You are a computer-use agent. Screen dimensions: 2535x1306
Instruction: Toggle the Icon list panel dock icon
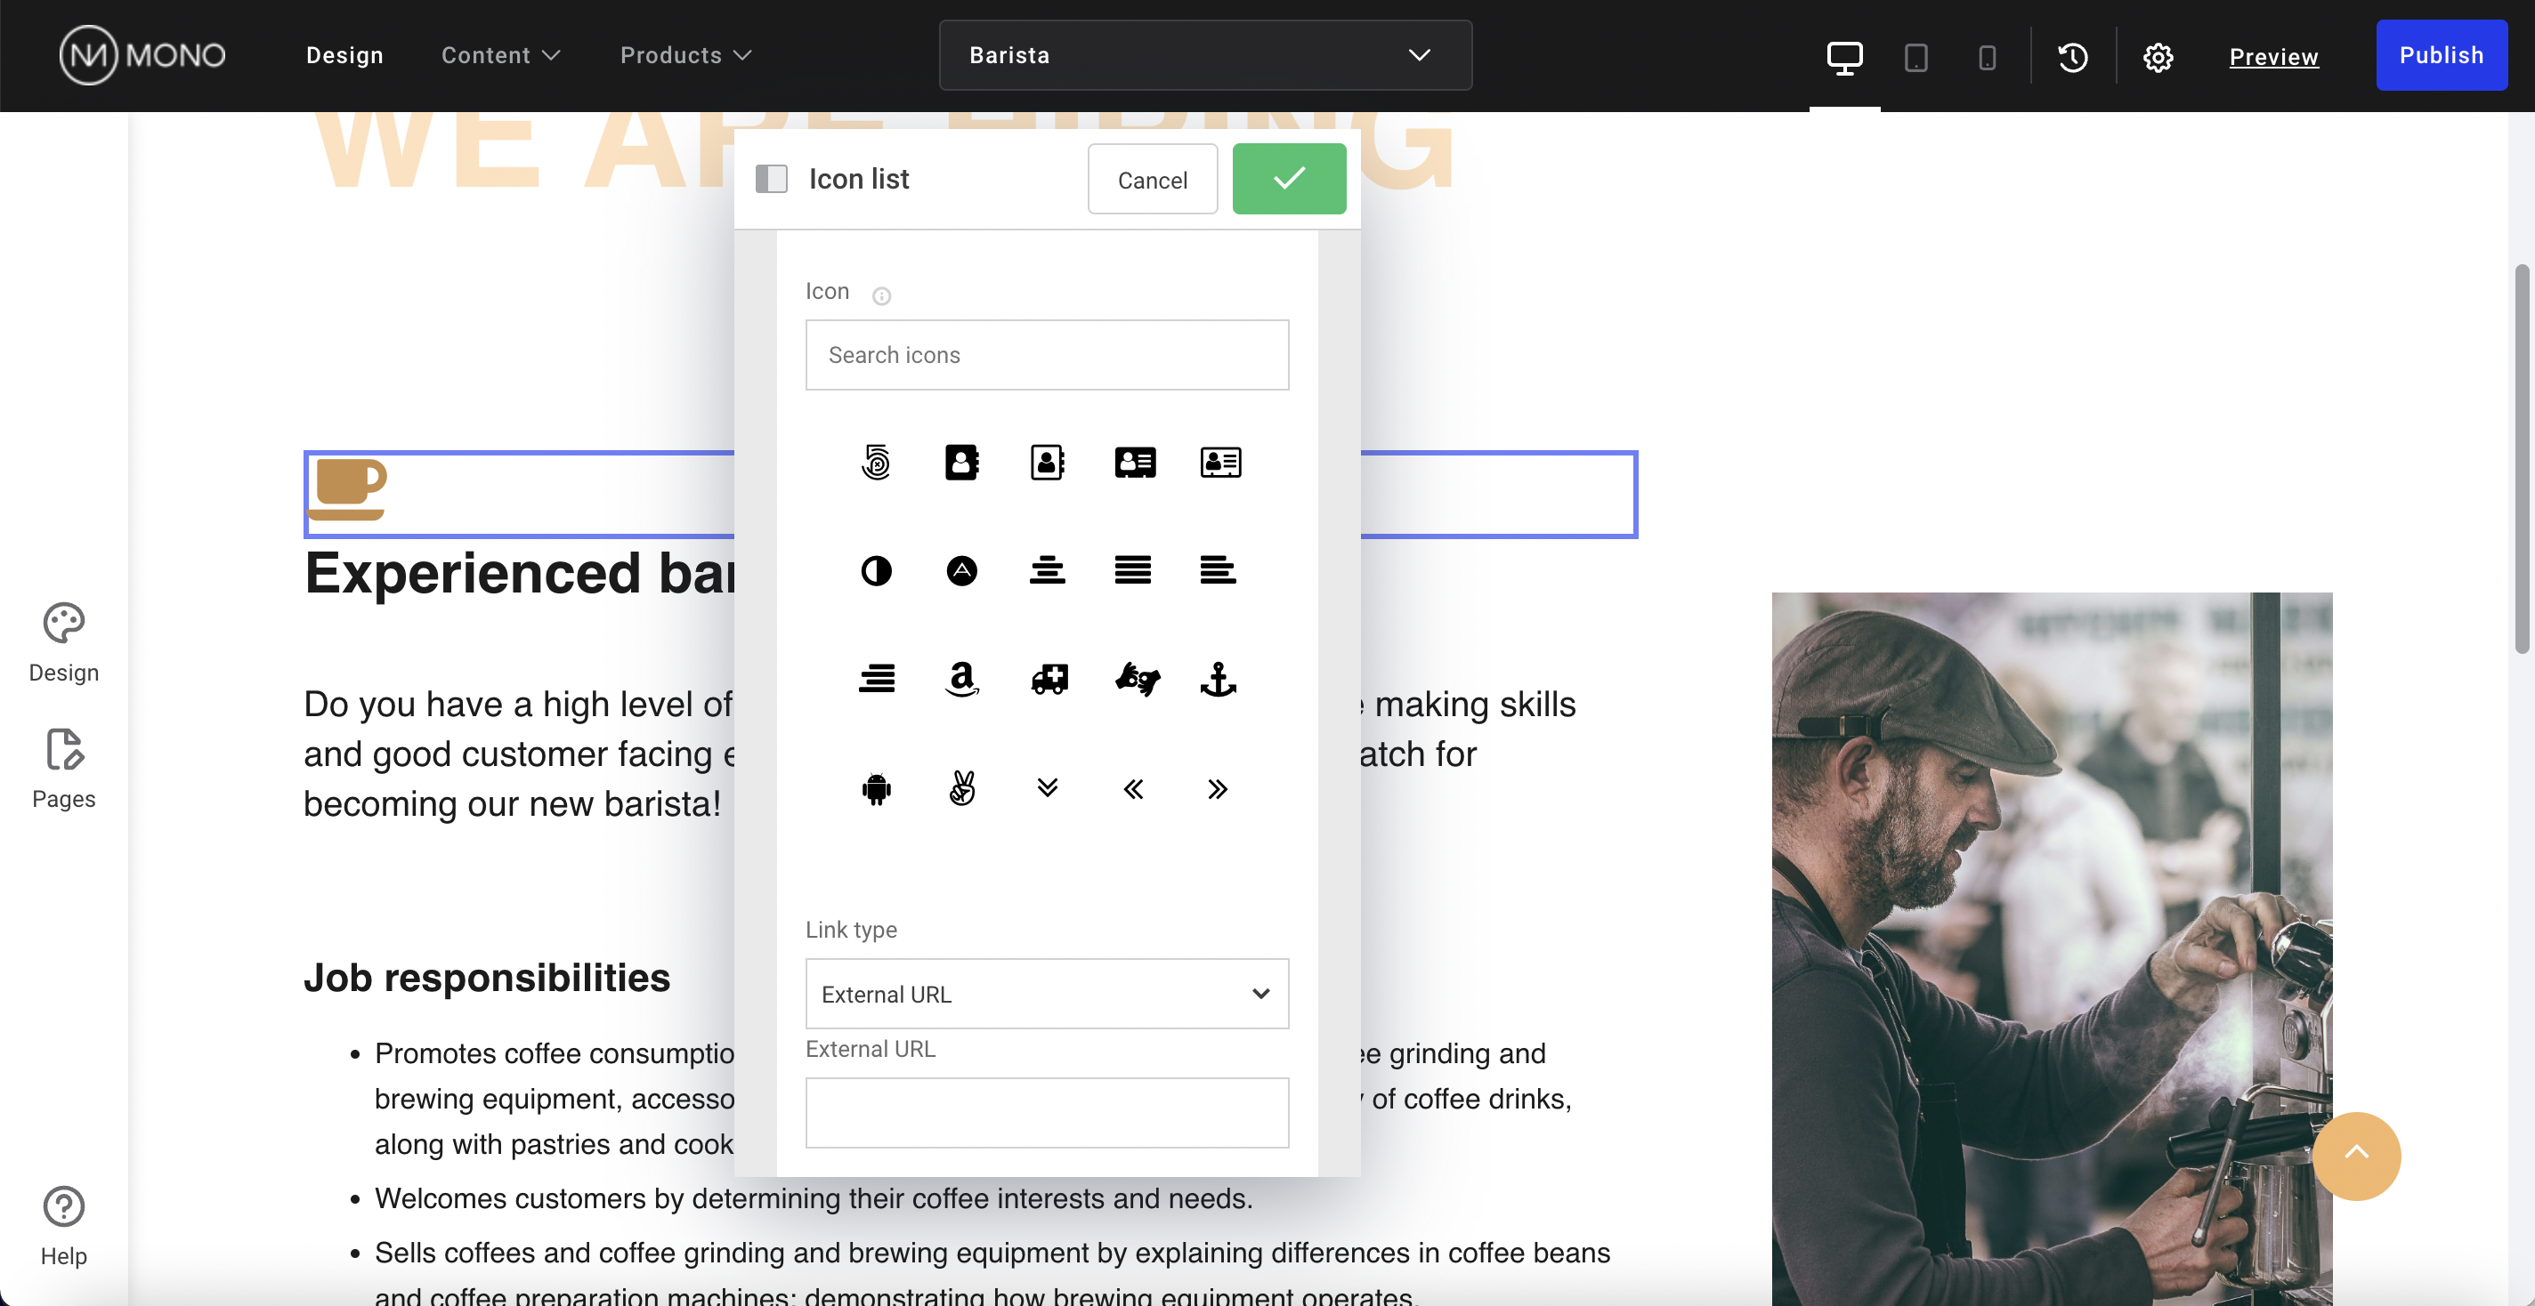[772, 179]
